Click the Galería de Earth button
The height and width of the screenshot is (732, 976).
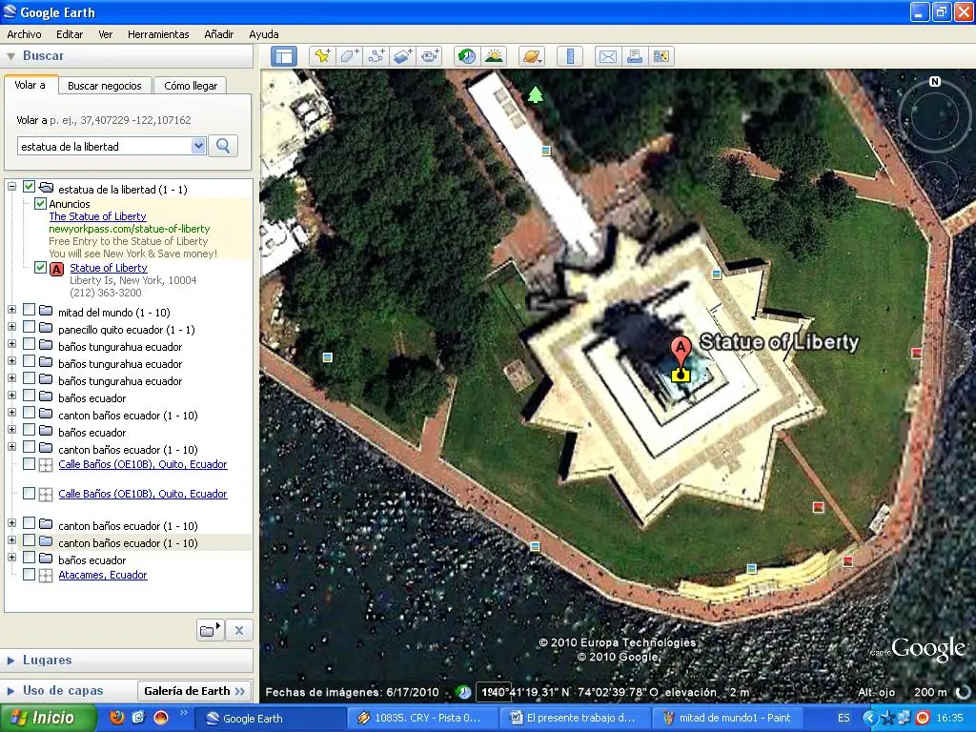point(194,691)
